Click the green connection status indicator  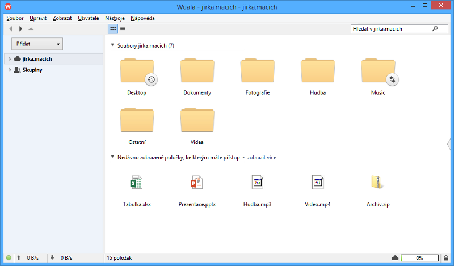click(8, 258)
